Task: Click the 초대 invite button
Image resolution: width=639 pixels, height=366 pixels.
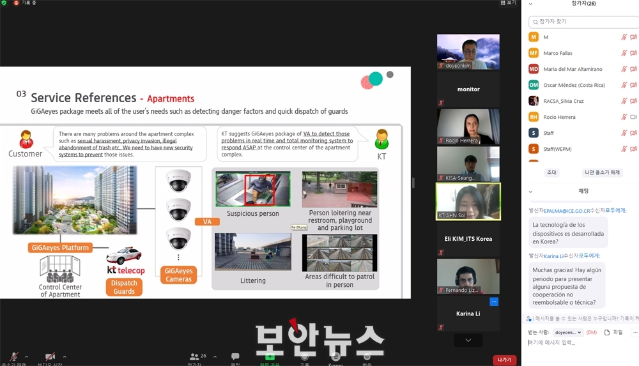Action: coord(551,172)
